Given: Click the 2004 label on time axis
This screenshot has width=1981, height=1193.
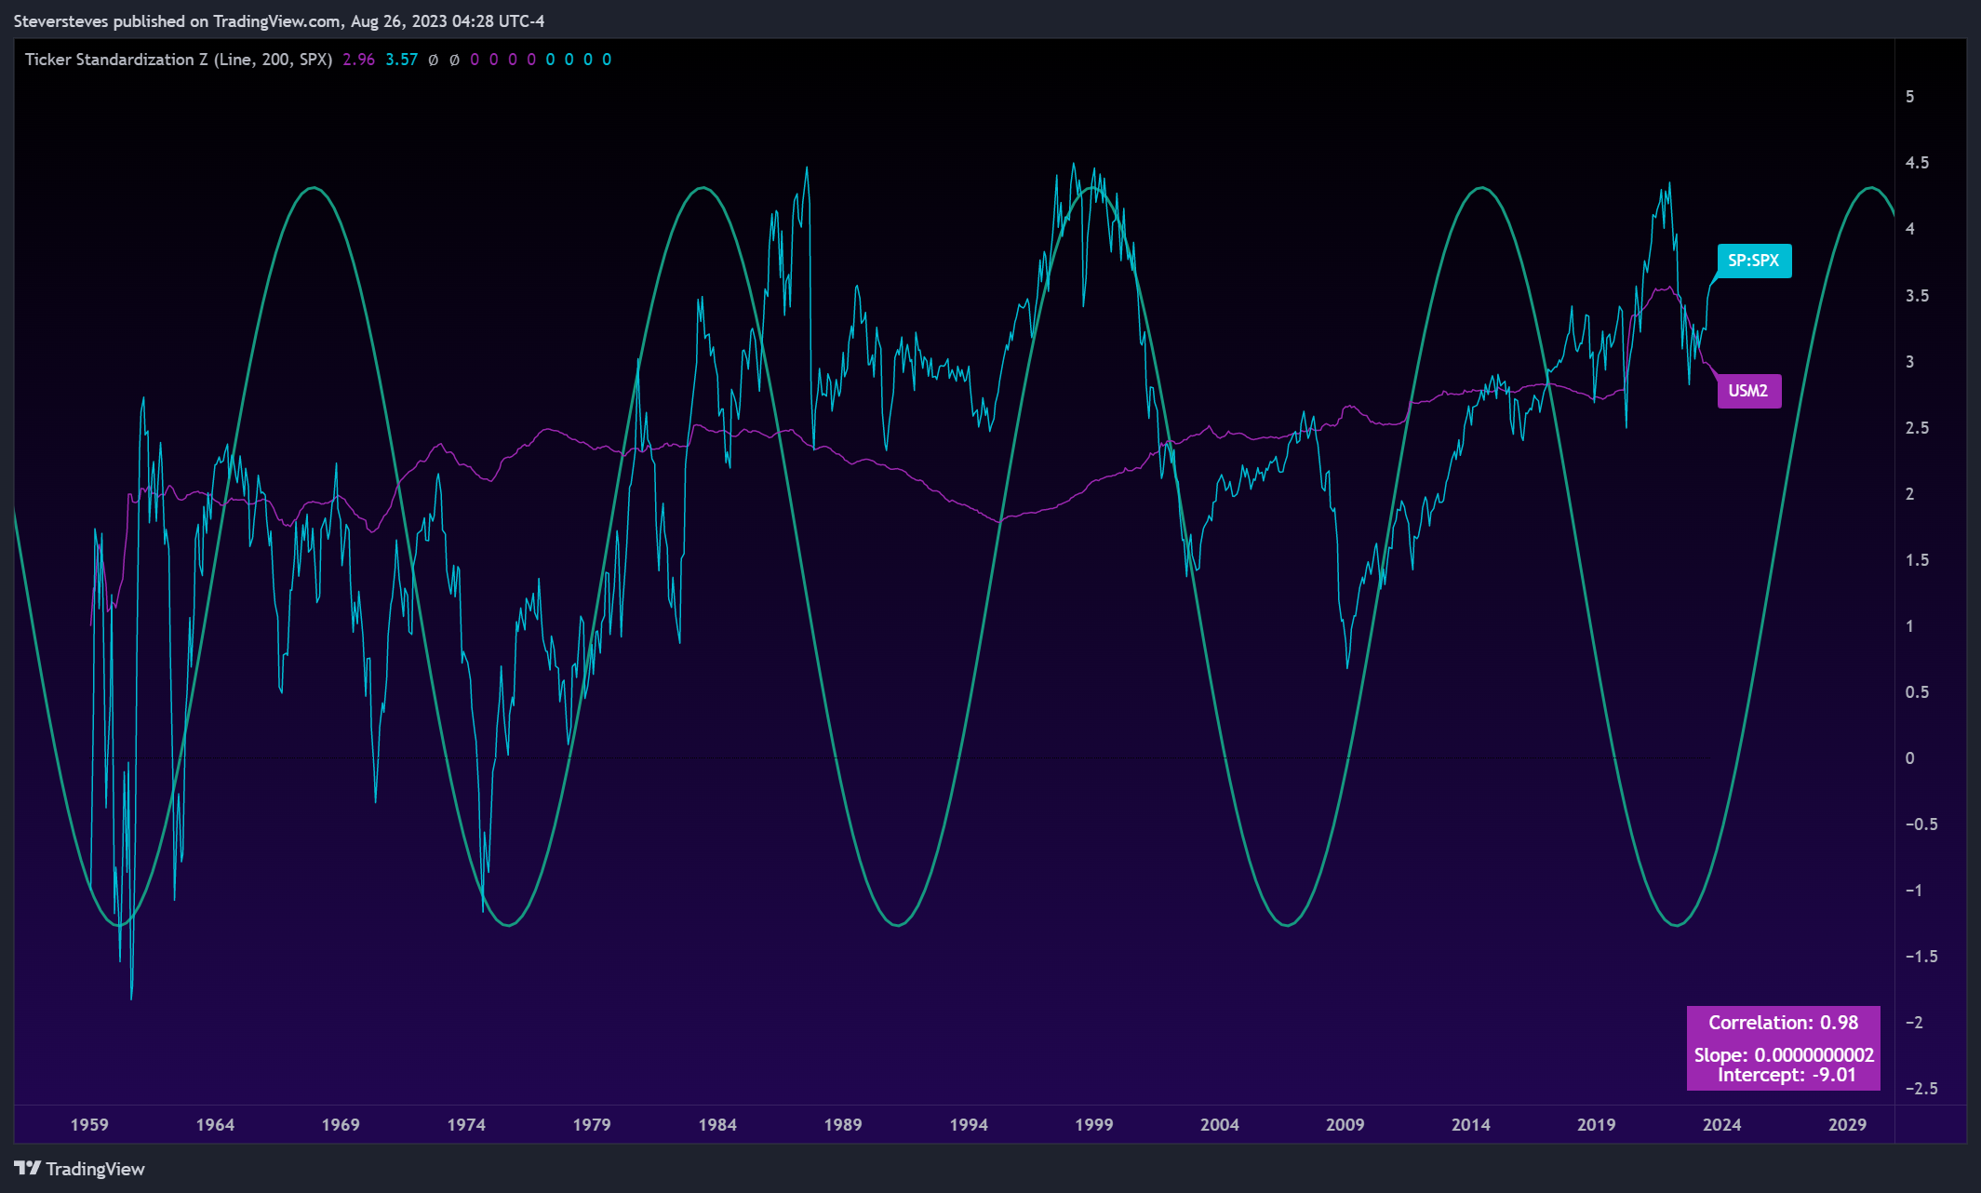Looking at the screenshot, I should (x=1220, y=1124).
